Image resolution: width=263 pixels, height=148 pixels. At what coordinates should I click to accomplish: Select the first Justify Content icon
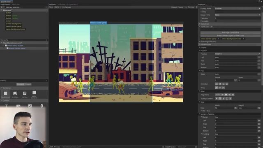click(217, 99)
